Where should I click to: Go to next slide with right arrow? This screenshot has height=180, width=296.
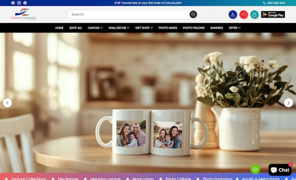288,103
